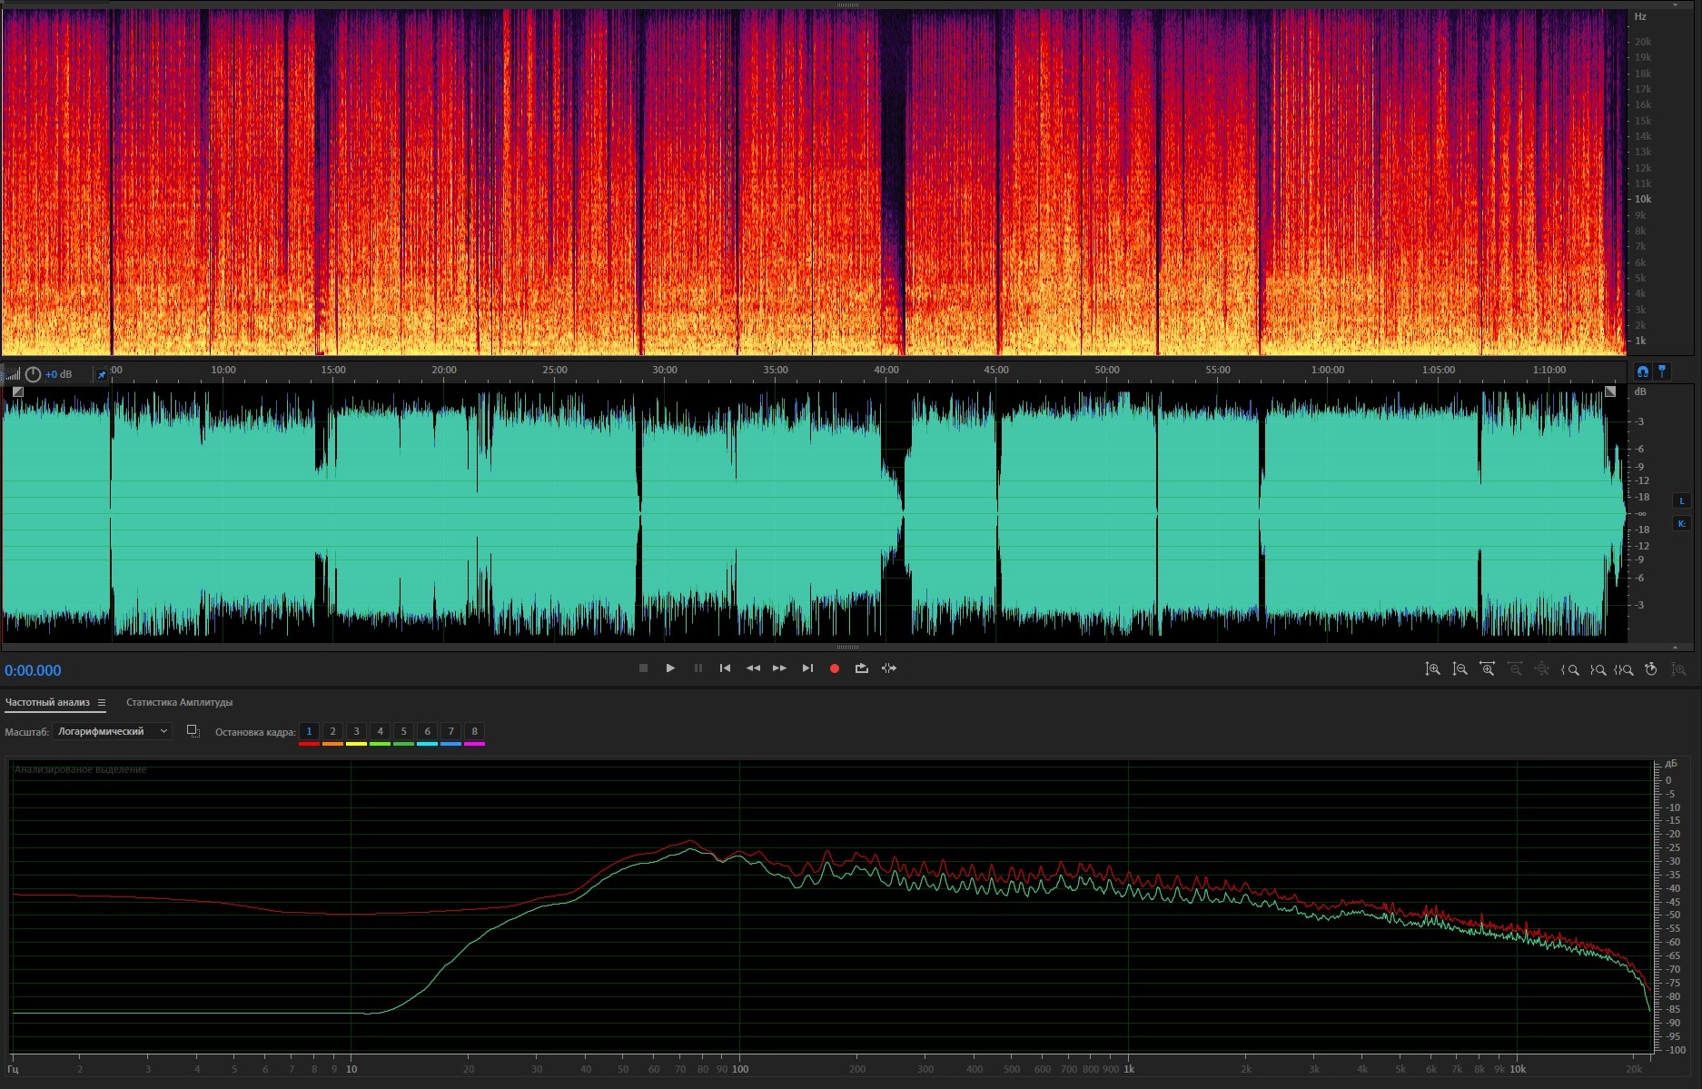This screenshot has width=1702, height=1089.
Task: Start recording with the red Record button
Action: 834,668
